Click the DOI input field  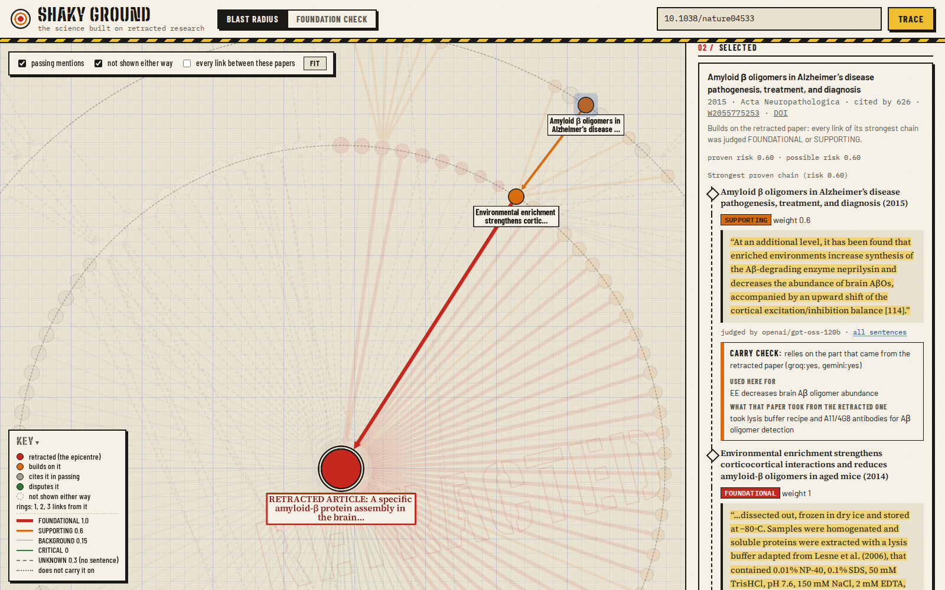click(x=769, y=19)
